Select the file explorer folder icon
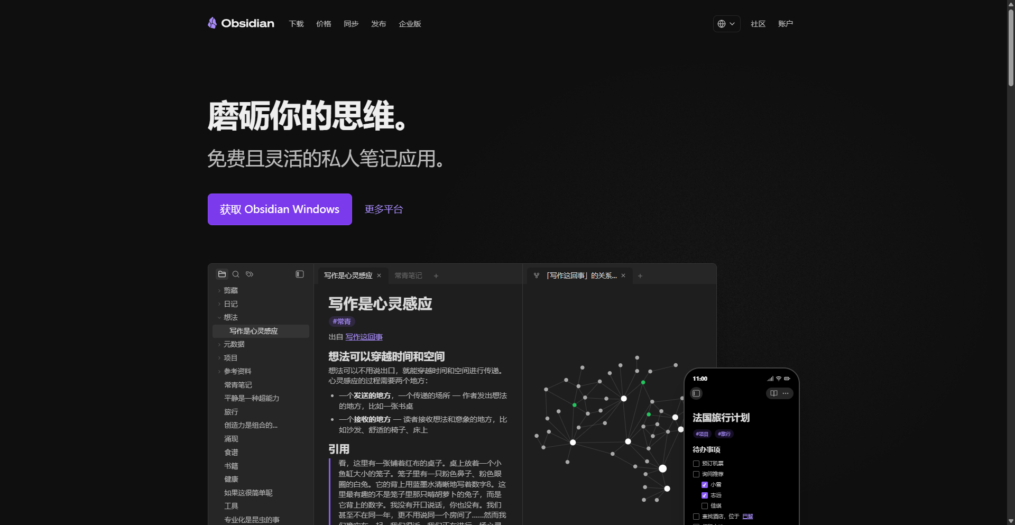This screenshot has height=525, width=1015. 222,274
